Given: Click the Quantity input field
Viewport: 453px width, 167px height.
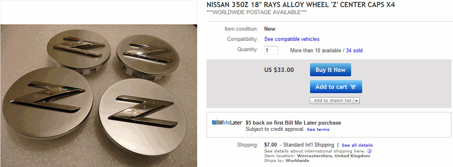Looking at the screenshot, I should [x=271, y=50].
